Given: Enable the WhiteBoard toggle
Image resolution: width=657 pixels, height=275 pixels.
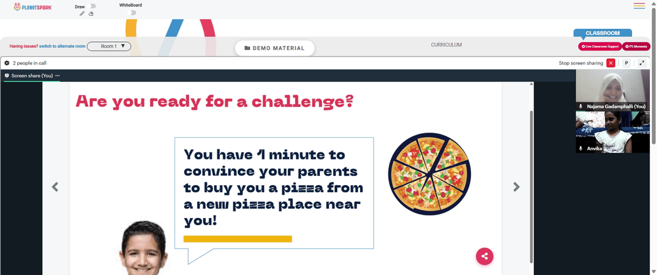Looking at the screenshot, I should 131,12.
